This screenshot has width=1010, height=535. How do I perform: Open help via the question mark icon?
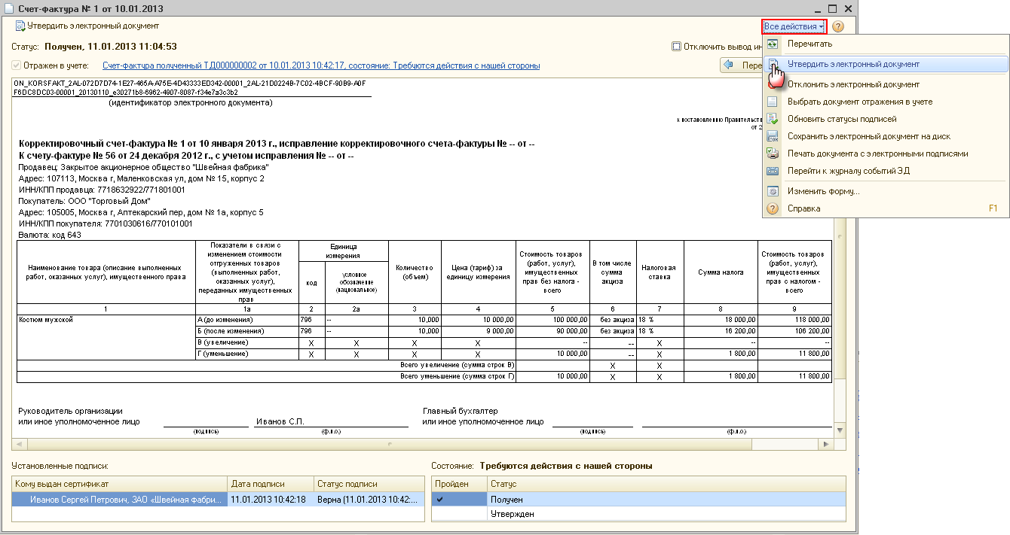click(838, 26)
